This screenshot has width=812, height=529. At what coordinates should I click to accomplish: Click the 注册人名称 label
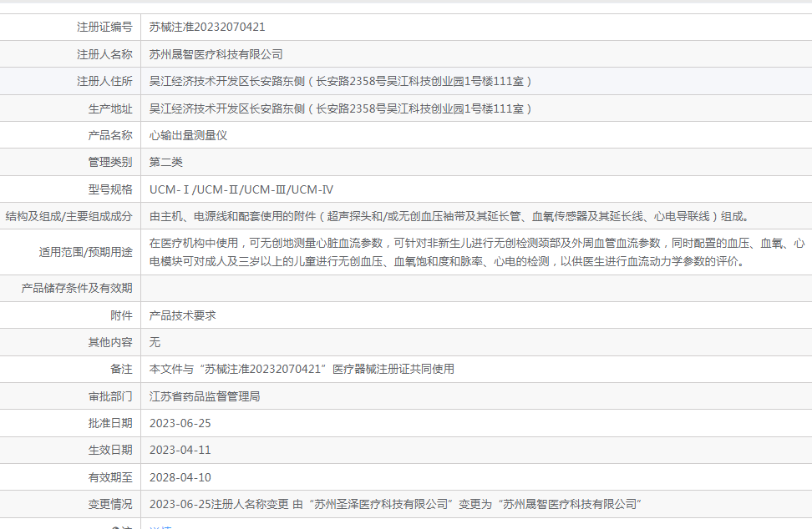click(x=104, y=54)
